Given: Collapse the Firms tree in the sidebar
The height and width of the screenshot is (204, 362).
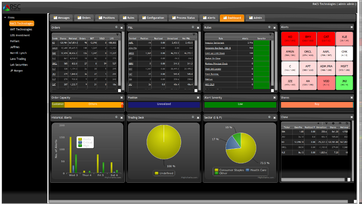Looking at the screenshot, I should click(5, 17).
